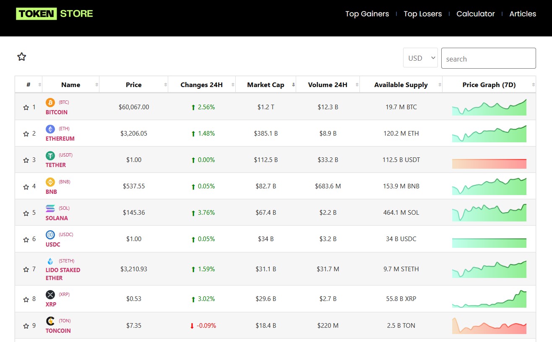
Task: Open the XRP name link
Action: pyautogui.click(x=51, y=304)
